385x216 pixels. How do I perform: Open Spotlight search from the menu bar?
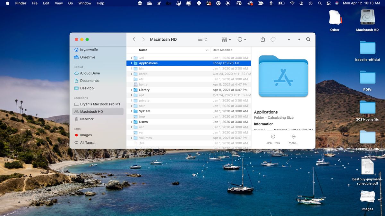tap(320, 3)
